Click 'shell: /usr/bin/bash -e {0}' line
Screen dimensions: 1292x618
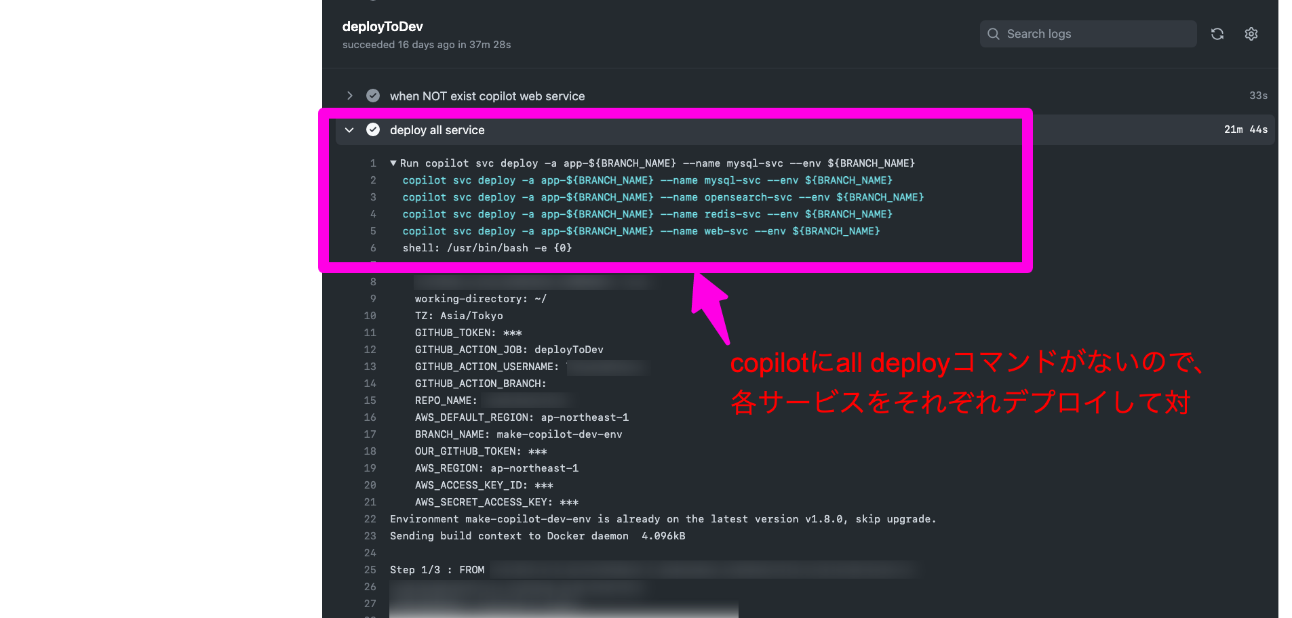tap(487, 248)
